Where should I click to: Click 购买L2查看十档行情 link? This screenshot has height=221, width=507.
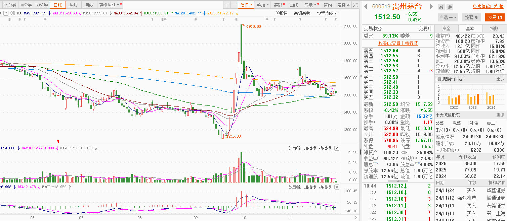pos(398,43)
